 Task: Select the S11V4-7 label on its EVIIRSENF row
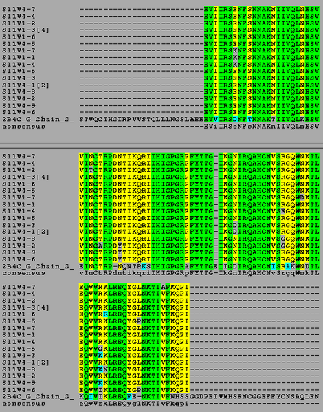pos(19,9)
